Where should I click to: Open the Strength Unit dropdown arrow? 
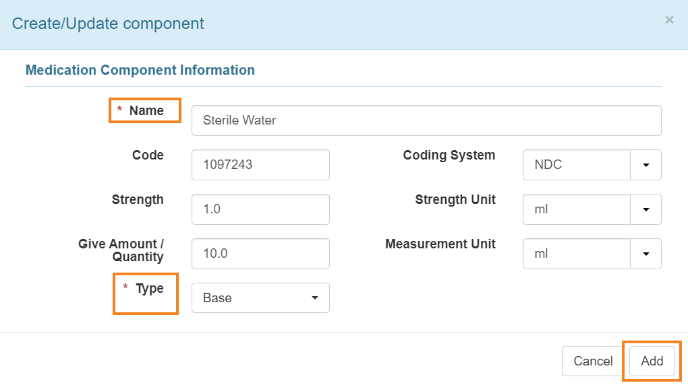tap(646, 209)
